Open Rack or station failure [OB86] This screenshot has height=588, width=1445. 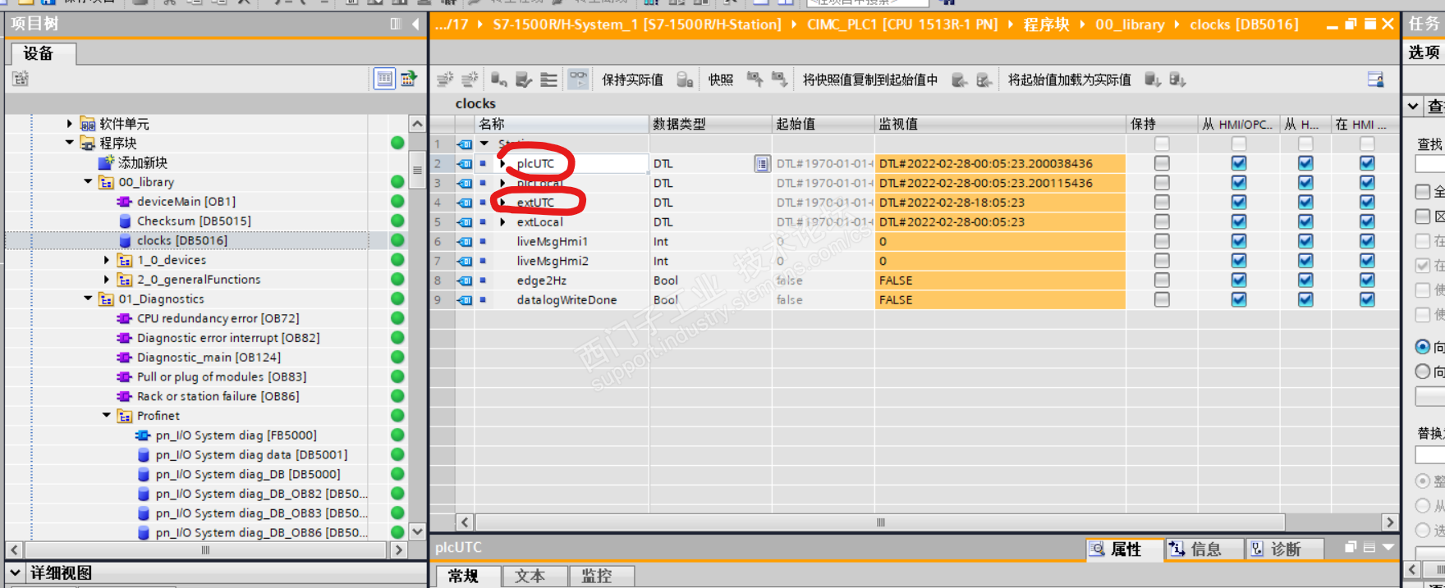(218, 396)
